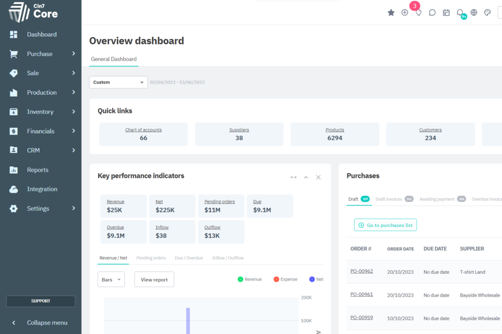Screen dimensions: 502x334
Task: Expand the Inventory menu chevron
Action: click(74, 111)
